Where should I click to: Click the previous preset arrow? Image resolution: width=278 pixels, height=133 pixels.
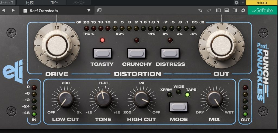(x=4, y=11)
